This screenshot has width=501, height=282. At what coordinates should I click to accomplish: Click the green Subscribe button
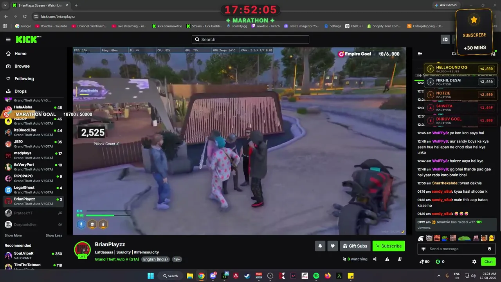tap(389, 246)
